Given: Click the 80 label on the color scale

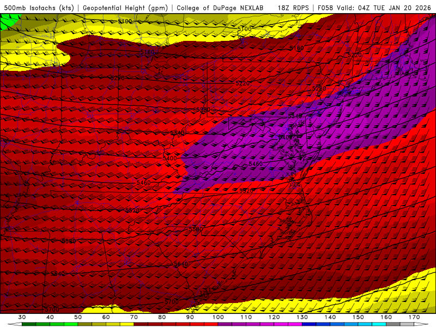Looking at the screenshot, I should 162,317.
